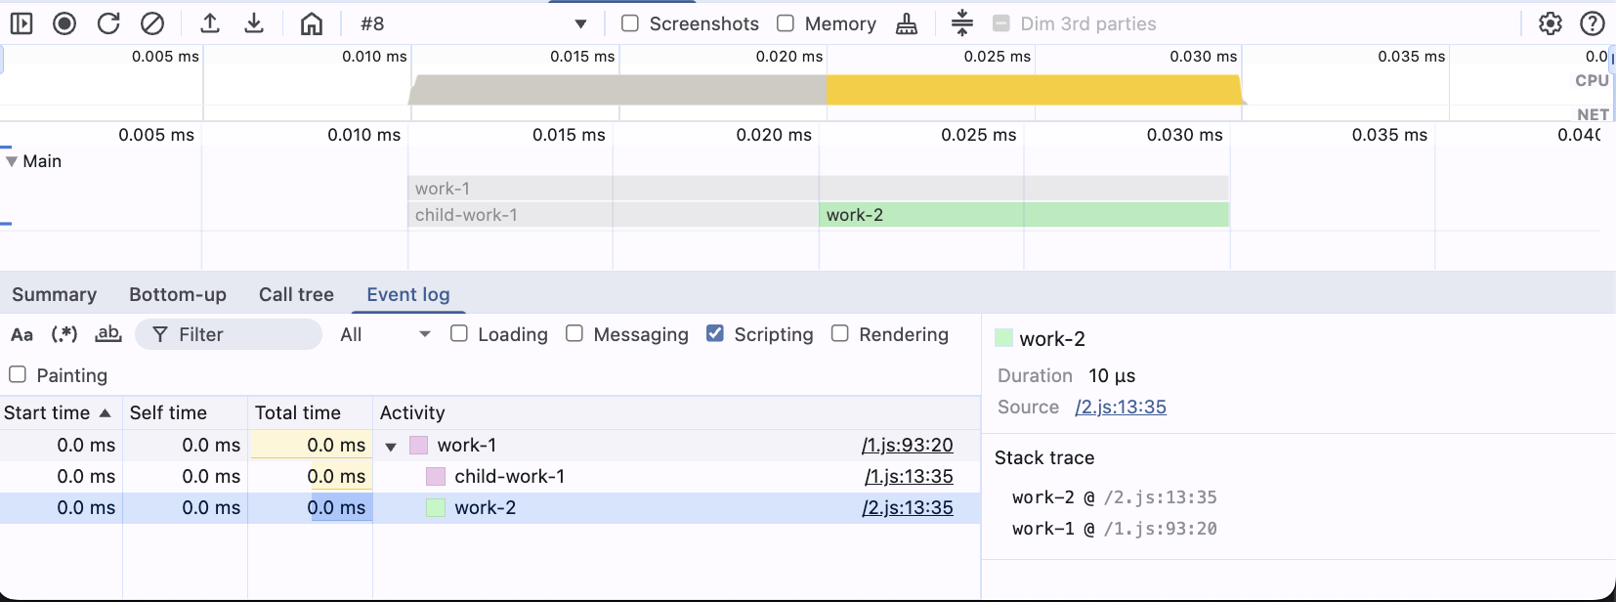The width and height of the screenshot is (1616, 602).
Task: Click the Duration 10 µs value
Action: (1112, 376)
